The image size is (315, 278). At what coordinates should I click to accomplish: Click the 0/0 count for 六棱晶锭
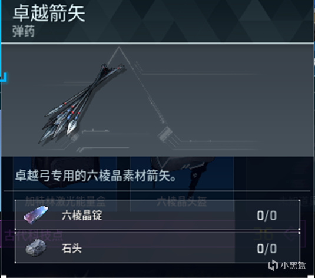pyautogui.click(x=267, y=216)
